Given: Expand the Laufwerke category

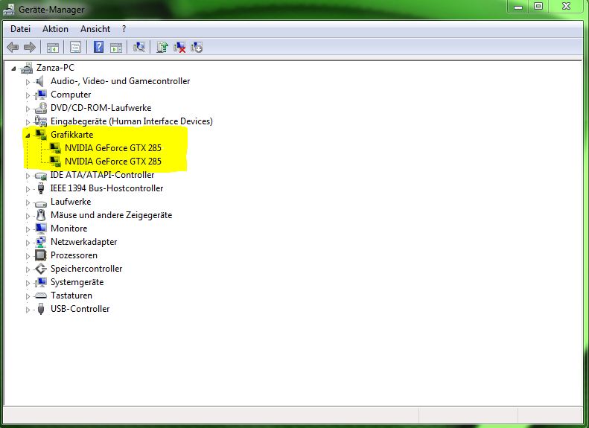Looking at the screenshot, I should point(28,202).
